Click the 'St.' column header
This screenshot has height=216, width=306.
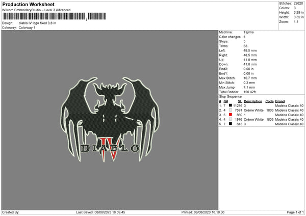pyautogui.click(x=240, y=101)
